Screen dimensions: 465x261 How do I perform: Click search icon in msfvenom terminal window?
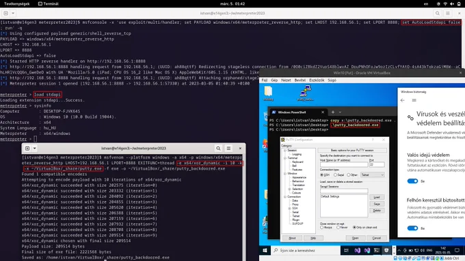click(x=218, y=149)
